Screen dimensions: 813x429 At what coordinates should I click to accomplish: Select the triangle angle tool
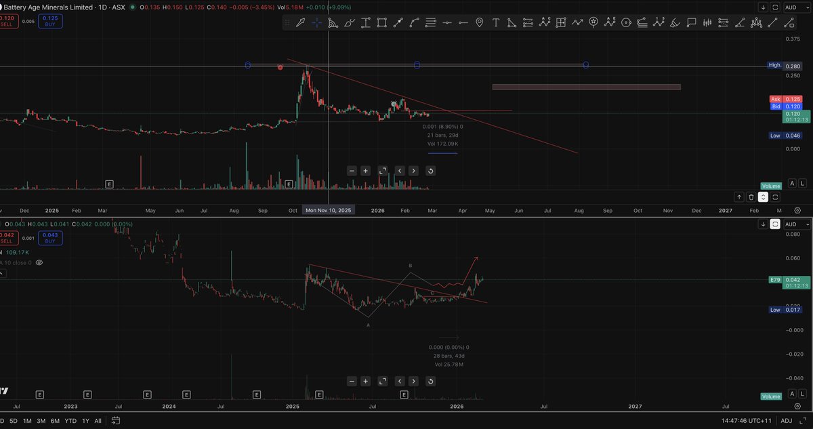[x=512, y=22]
